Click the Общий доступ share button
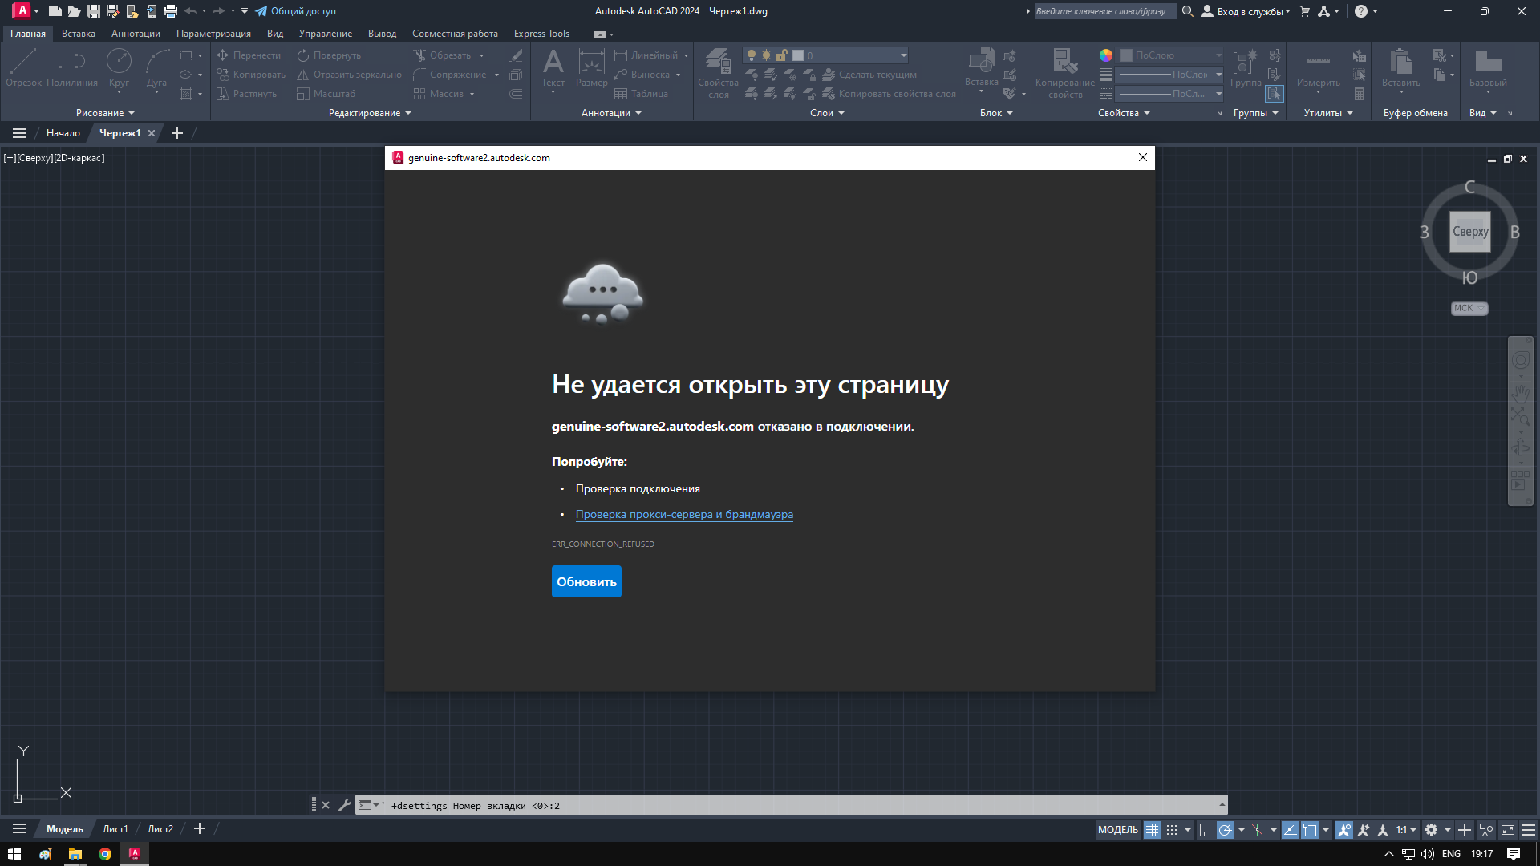Image resolution: width=1540 pixels, height=866 pixels. [296, 11]
